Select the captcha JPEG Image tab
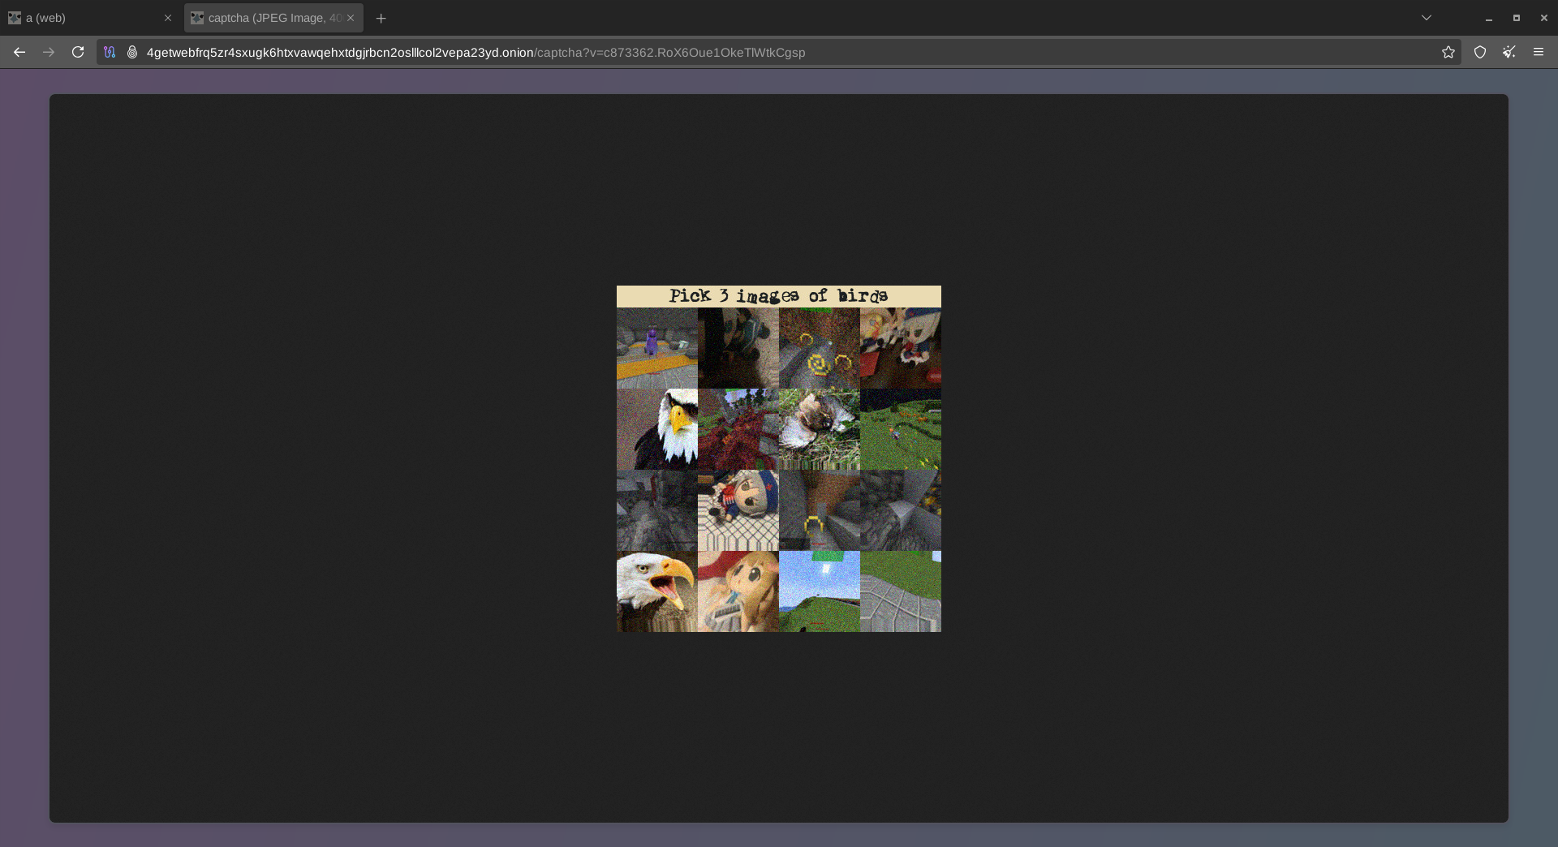 [268, 18]
